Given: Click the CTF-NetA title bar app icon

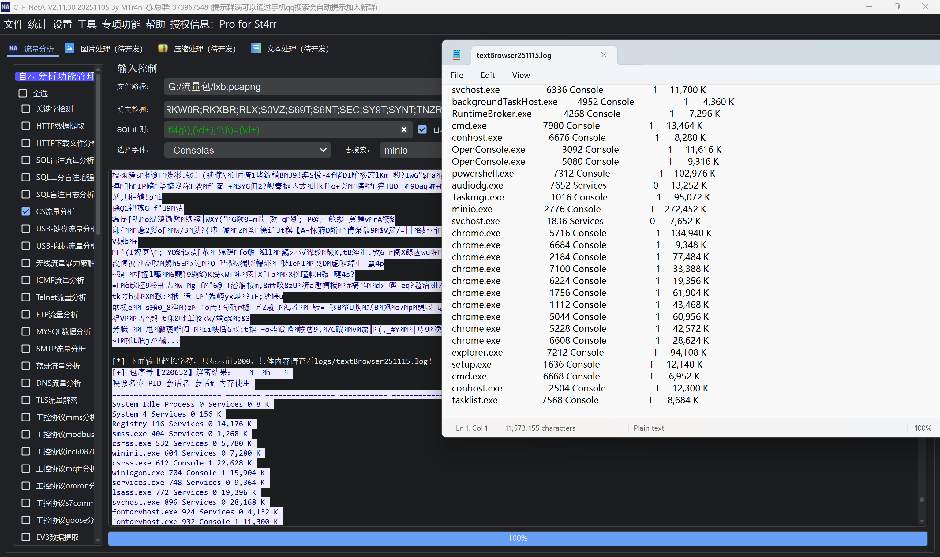Looking at the screenshot, I should tap(6, 7).
